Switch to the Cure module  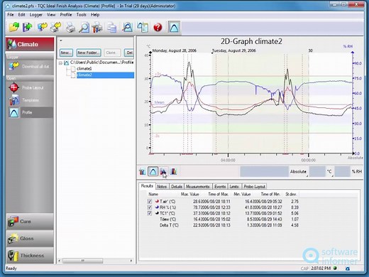(30, 222)
